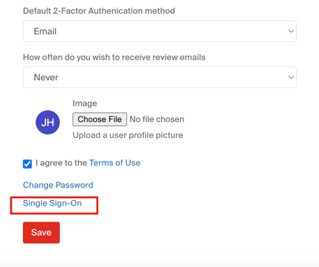This screenshot has width=319, height=267.
Task: Toggle the Terms of Use agreement checkbox
Action: click(x=27, y=164)
